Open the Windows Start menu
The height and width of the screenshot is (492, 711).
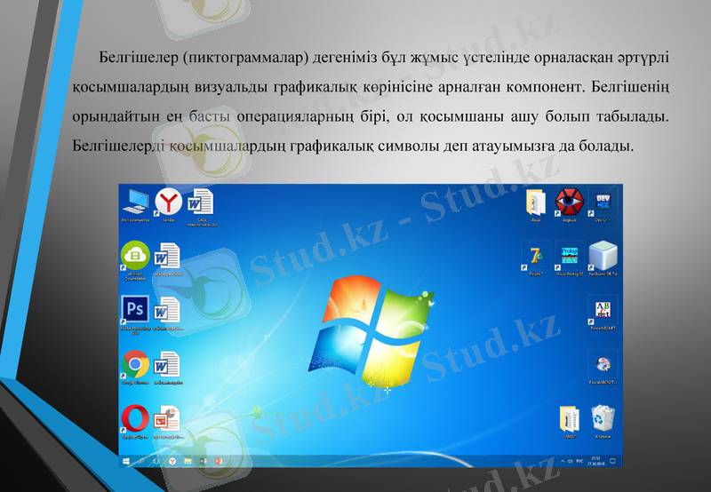[126, 461]
